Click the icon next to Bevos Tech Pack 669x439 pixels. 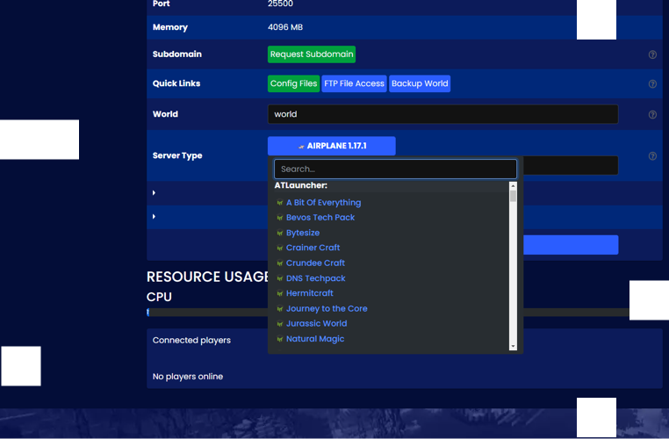tap(280, 218)
